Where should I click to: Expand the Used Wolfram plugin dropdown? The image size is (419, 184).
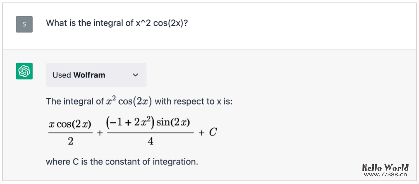click(96, 75)
